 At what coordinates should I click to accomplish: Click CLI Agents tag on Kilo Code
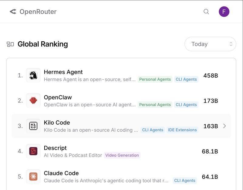(153, 130)
